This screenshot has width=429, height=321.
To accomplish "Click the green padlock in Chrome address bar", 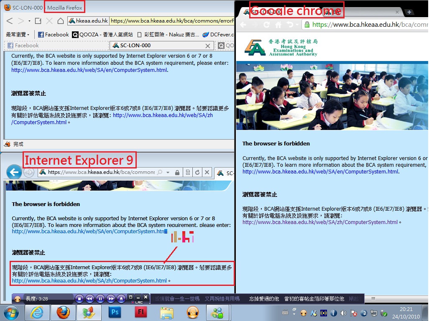I will click(x=307, y=25).
